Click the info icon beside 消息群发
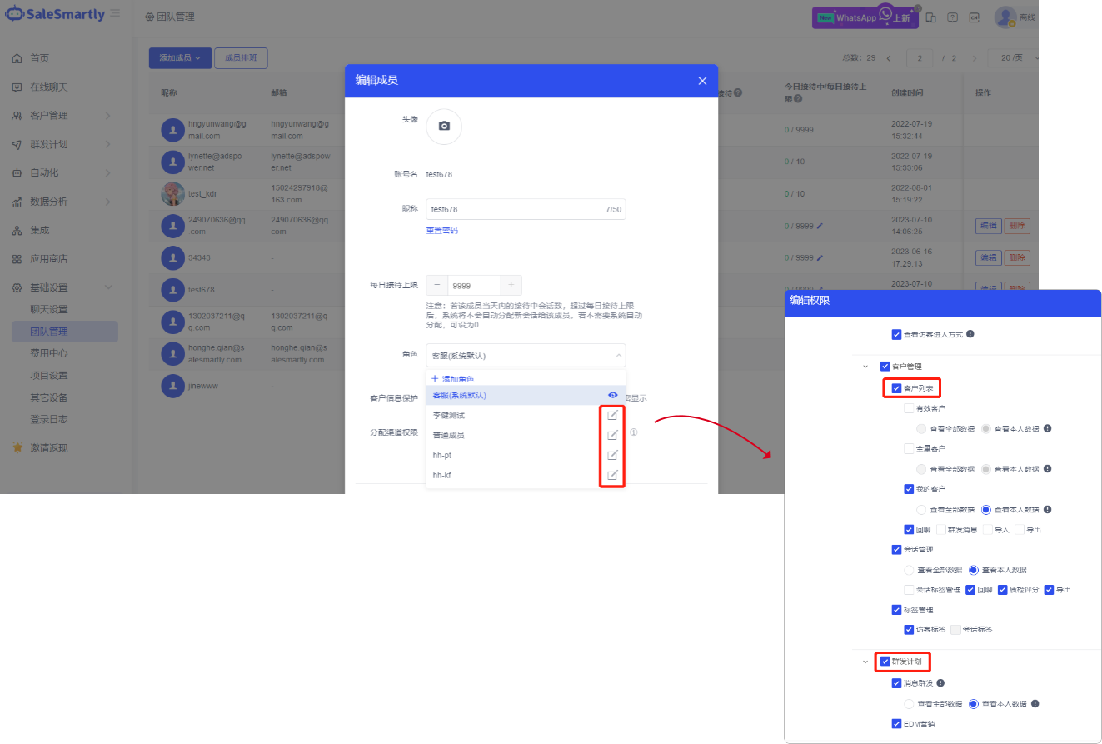This screenshot has height=744, width=1102. pos(940,683)
